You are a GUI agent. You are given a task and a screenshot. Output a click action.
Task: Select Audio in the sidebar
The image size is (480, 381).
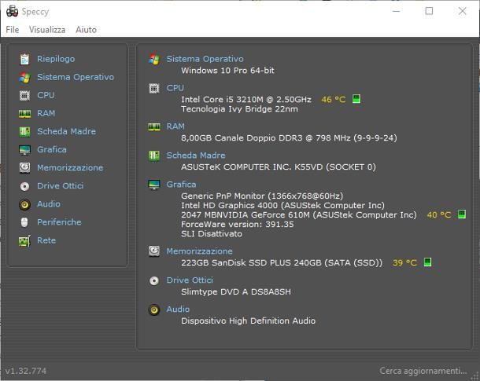(49, 203)
